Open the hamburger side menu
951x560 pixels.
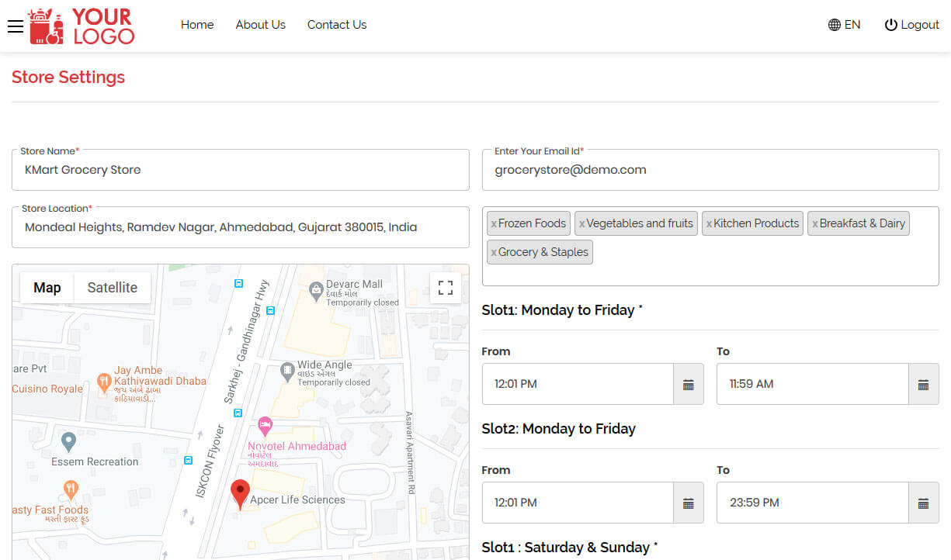15,26
